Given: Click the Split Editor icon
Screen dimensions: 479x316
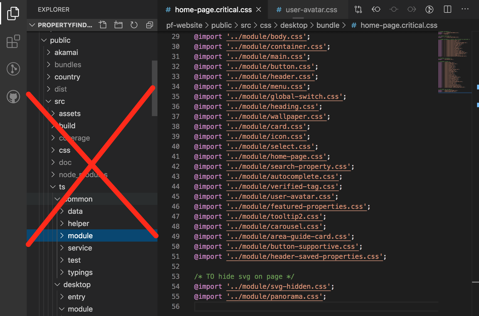Looking at the screenshot, I should [447, 9].
